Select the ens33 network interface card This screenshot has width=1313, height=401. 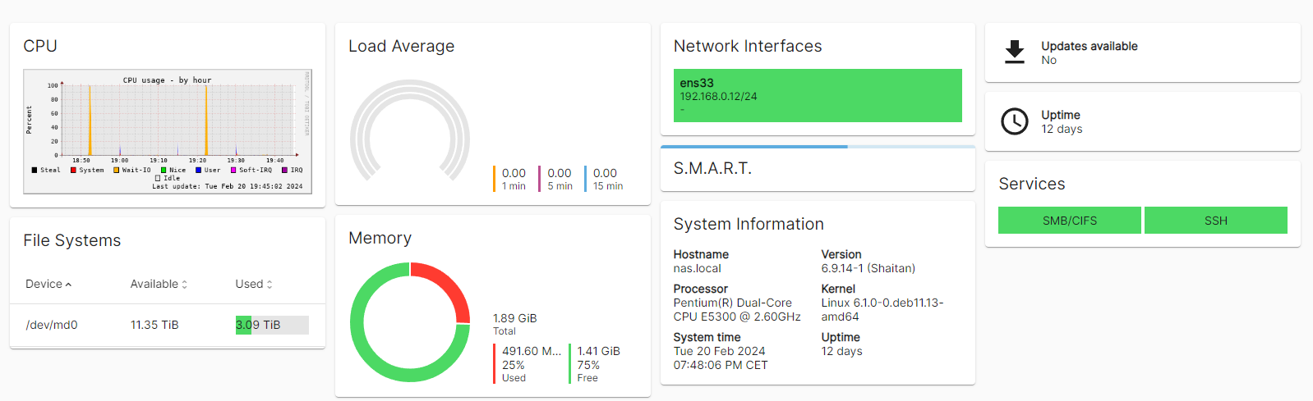pos(817,95)
